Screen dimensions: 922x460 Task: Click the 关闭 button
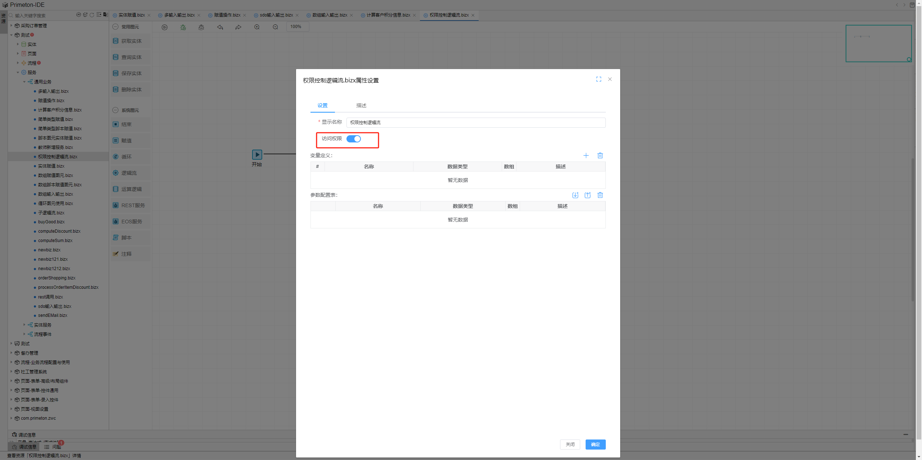[x=570, y=445]
